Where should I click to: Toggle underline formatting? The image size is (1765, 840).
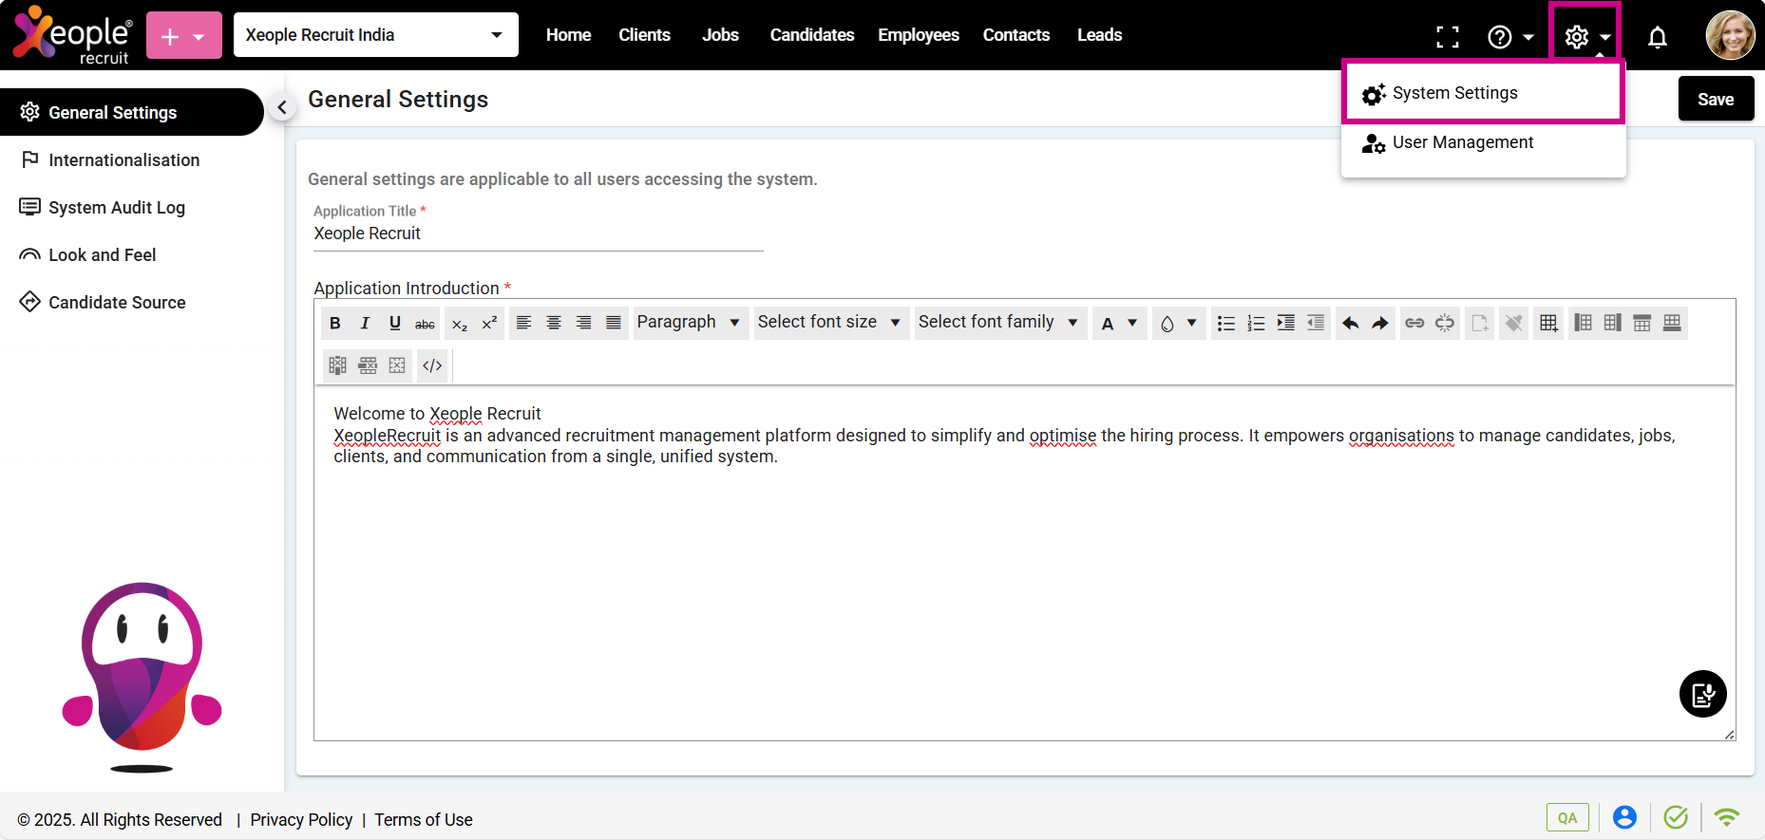click(x=395, y=324)
